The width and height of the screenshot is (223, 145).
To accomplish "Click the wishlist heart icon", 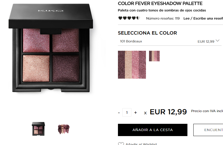I will pos(121,144).
